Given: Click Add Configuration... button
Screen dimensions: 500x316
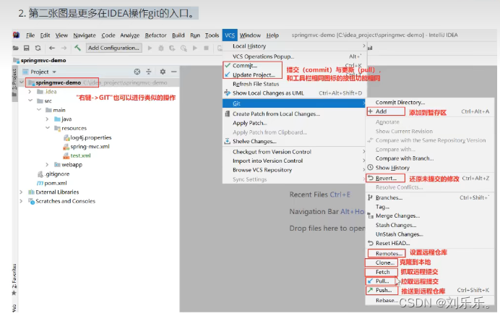Looking at the screenshot, I should (x=114, y=48).
